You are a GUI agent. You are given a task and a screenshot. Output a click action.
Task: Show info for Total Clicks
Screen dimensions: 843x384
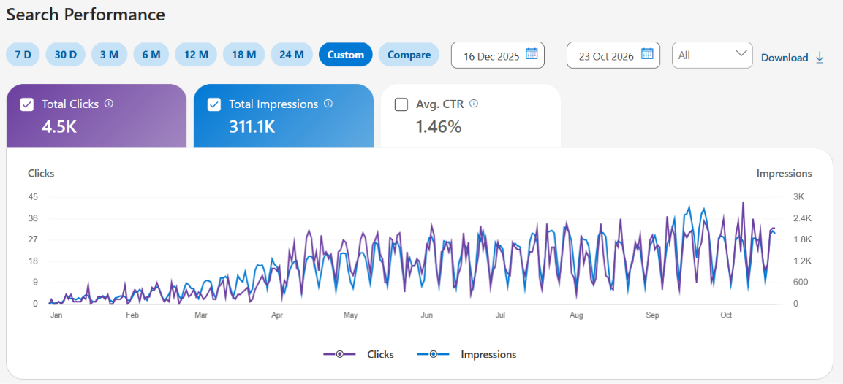pos(109,103)
